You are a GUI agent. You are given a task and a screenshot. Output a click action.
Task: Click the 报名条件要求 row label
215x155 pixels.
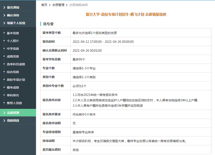pos(52,114)
